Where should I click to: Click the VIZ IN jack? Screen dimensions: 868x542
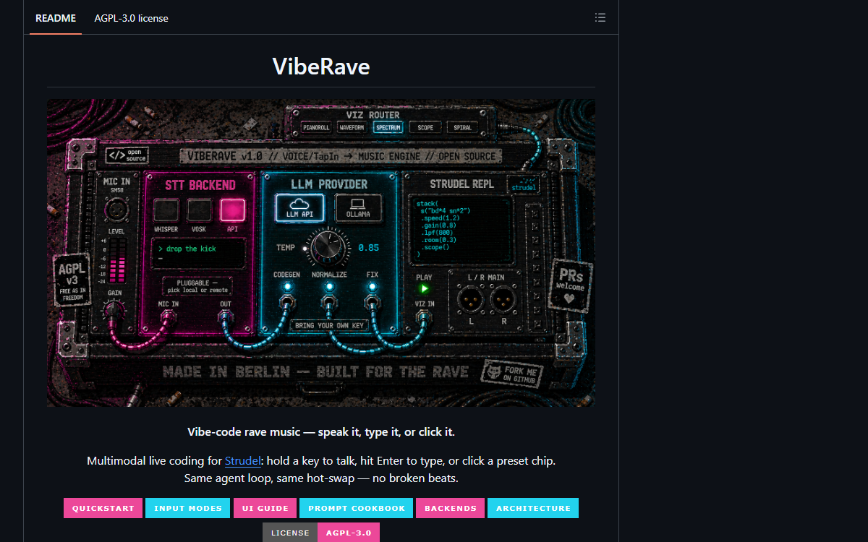425,316
